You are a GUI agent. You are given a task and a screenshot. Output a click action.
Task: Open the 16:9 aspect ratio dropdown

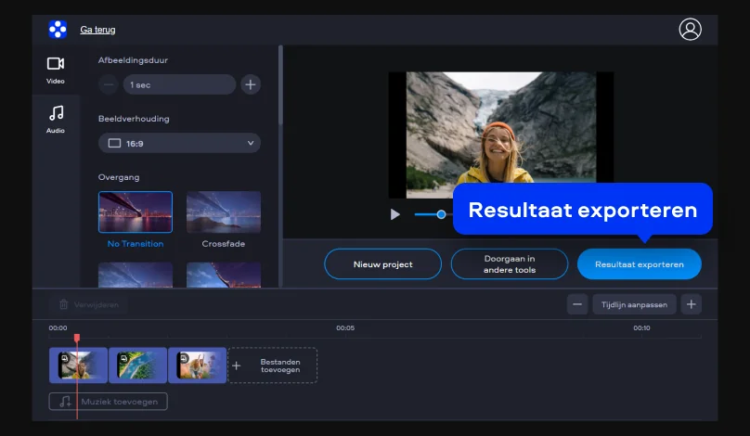179,143
